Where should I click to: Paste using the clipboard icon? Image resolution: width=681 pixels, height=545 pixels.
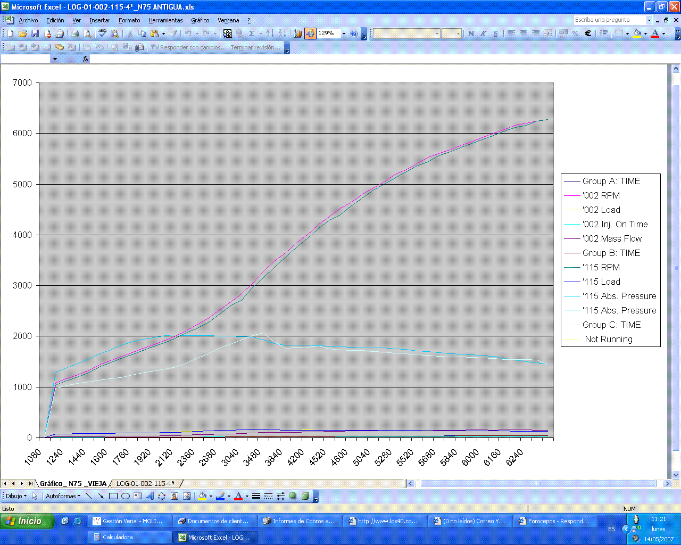tap(155, 34)
